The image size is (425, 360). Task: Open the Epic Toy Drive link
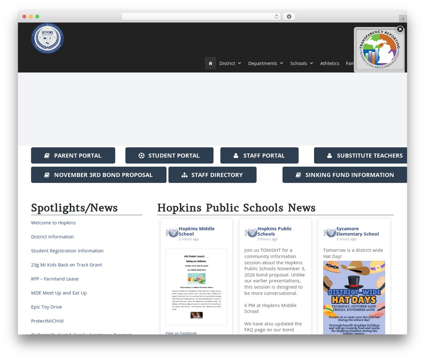(x=46, y=307)
